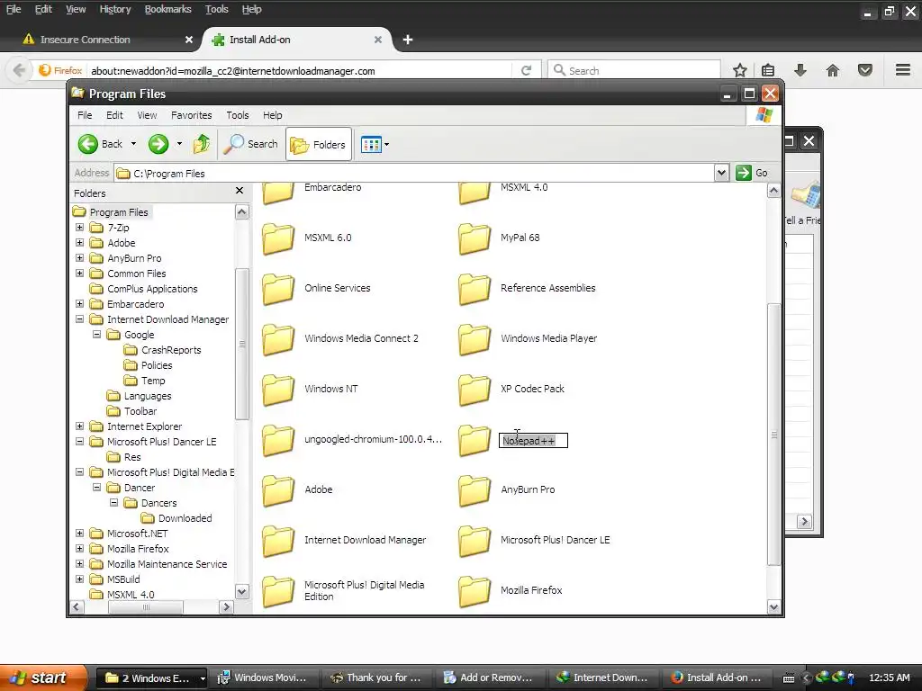Select CrashReports folder in tree
The width and height of the screenshot is (922, 691).
[162, 350]
